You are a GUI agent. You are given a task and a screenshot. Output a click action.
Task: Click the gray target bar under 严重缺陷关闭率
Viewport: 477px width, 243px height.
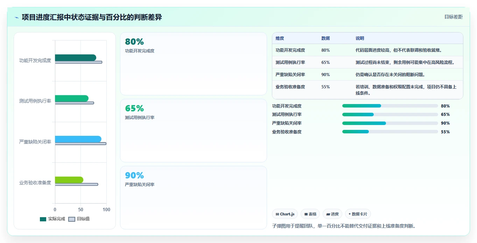point(80,143)
